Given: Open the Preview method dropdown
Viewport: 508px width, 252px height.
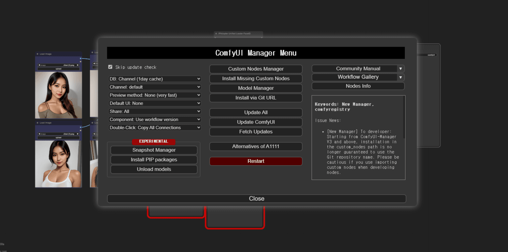Looking at the screenshot, I should coord(154,95).
